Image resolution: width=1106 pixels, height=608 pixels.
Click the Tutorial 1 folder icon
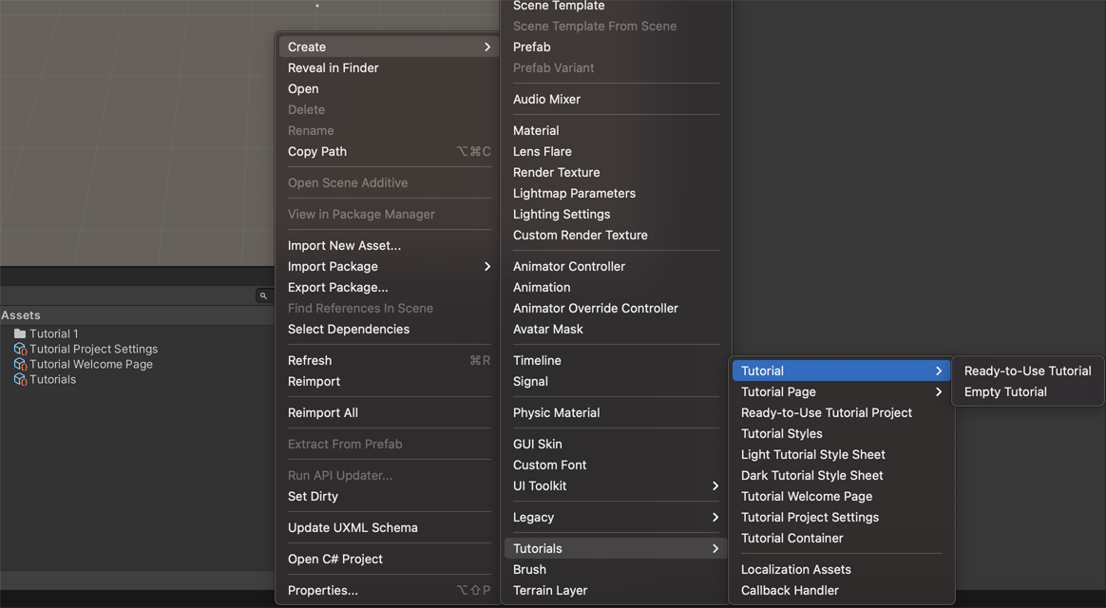[x=19, y=333]
